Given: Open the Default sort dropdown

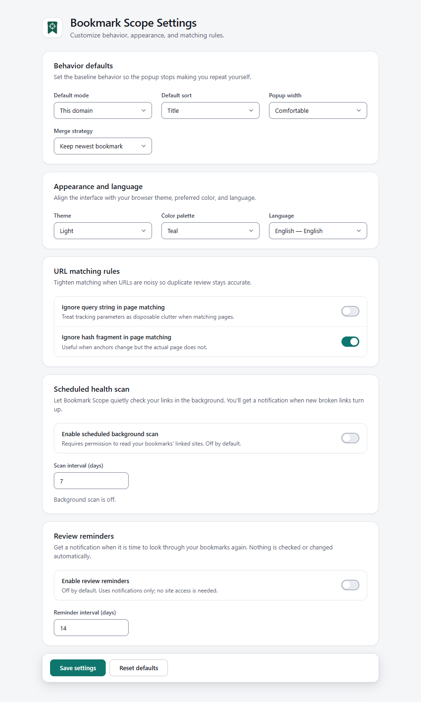Looking at the screenshot, I should click(x=210, y=110).
